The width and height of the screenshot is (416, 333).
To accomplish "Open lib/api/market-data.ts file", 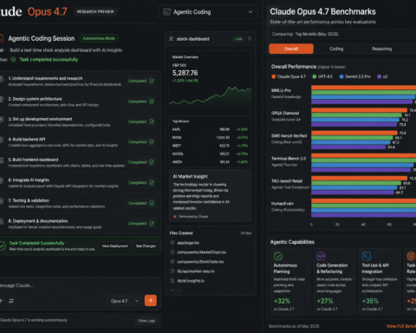I will click(x=196, y=271).
